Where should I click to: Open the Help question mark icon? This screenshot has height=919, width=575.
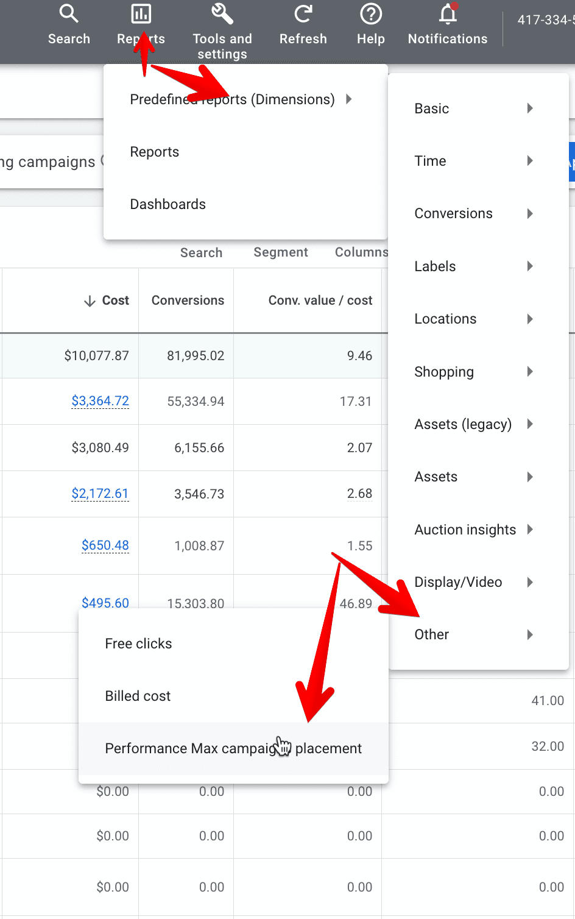pos(370,13)
